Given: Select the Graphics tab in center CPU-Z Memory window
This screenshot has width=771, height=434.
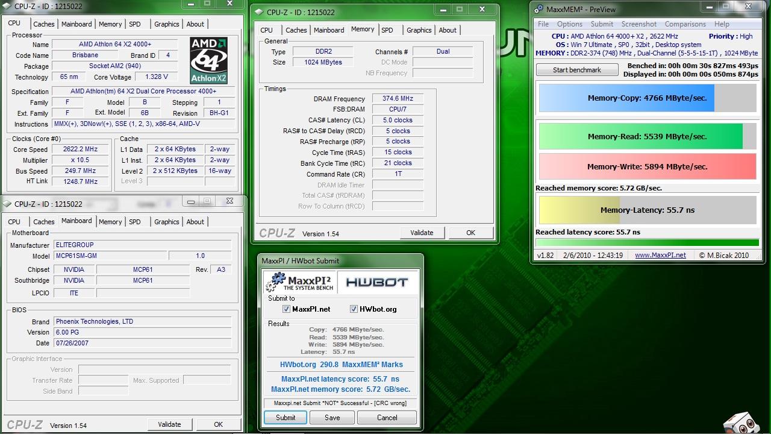Looking at the screenshot, I should [x=419, y=30].
